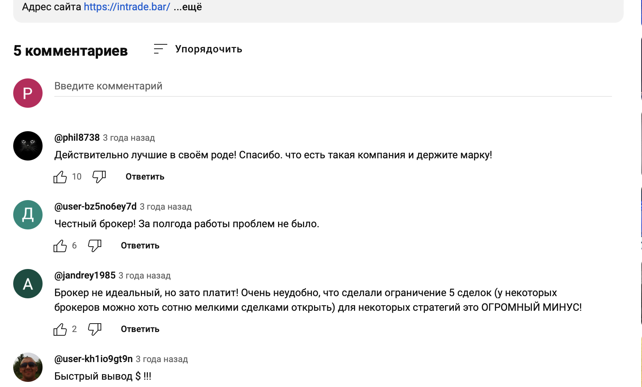Dislike the comment by @jandrey1985

(95, 329)
